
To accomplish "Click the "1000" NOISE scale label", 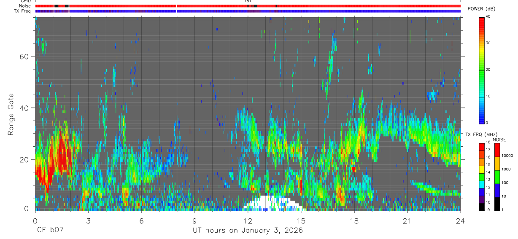I will (506, 169).
